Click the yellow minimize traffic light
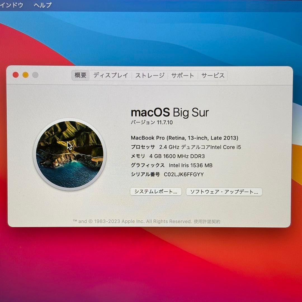Screen dimensions: 302x302 [x=25, y=75]
